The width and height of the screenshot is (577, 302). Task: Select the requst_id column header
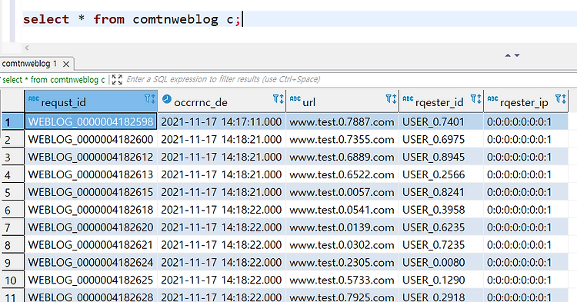92,101
